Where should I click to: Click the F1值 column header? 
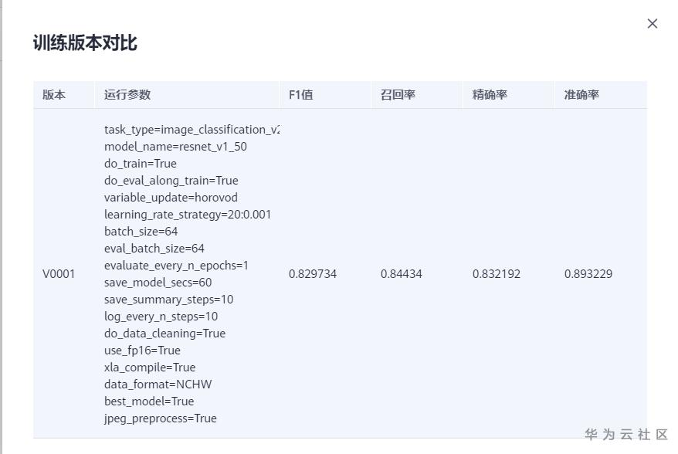(x=300, y=95)
